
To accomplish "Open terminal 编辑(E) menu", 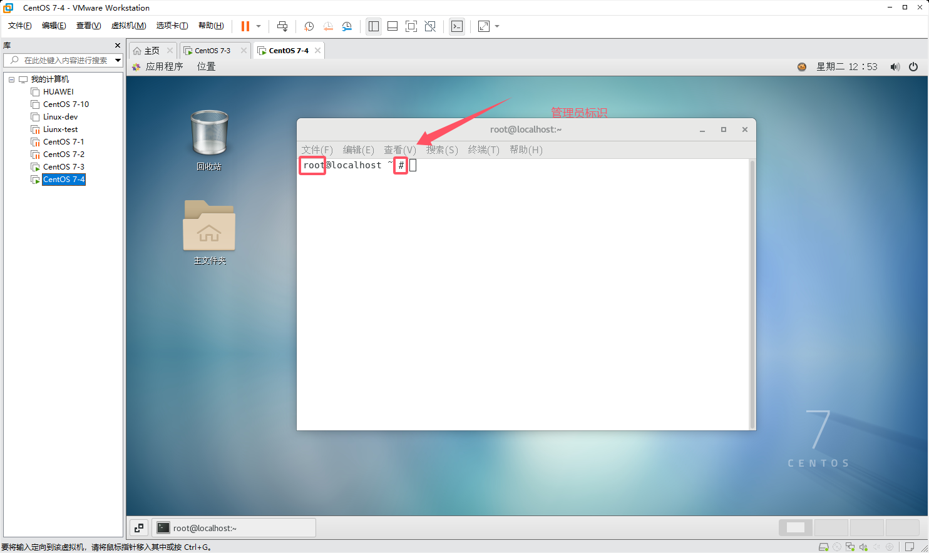I will (x=358, y=150).
